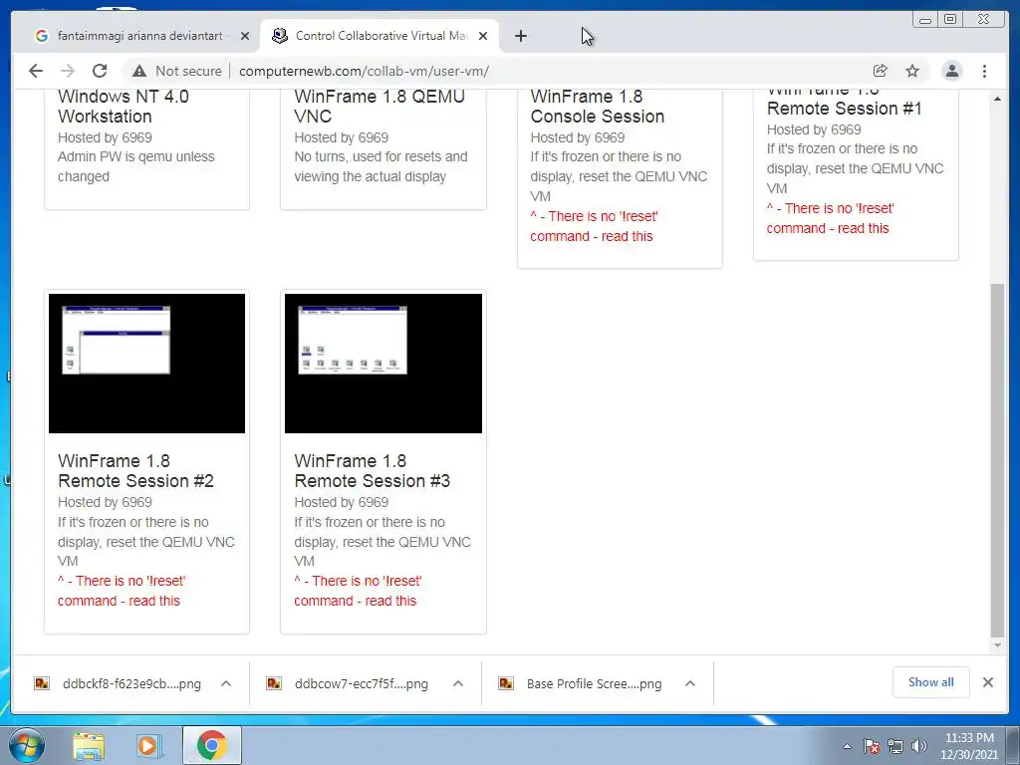
Task: Open Windows Explorer from taskbar
Action: pos(89,745)
